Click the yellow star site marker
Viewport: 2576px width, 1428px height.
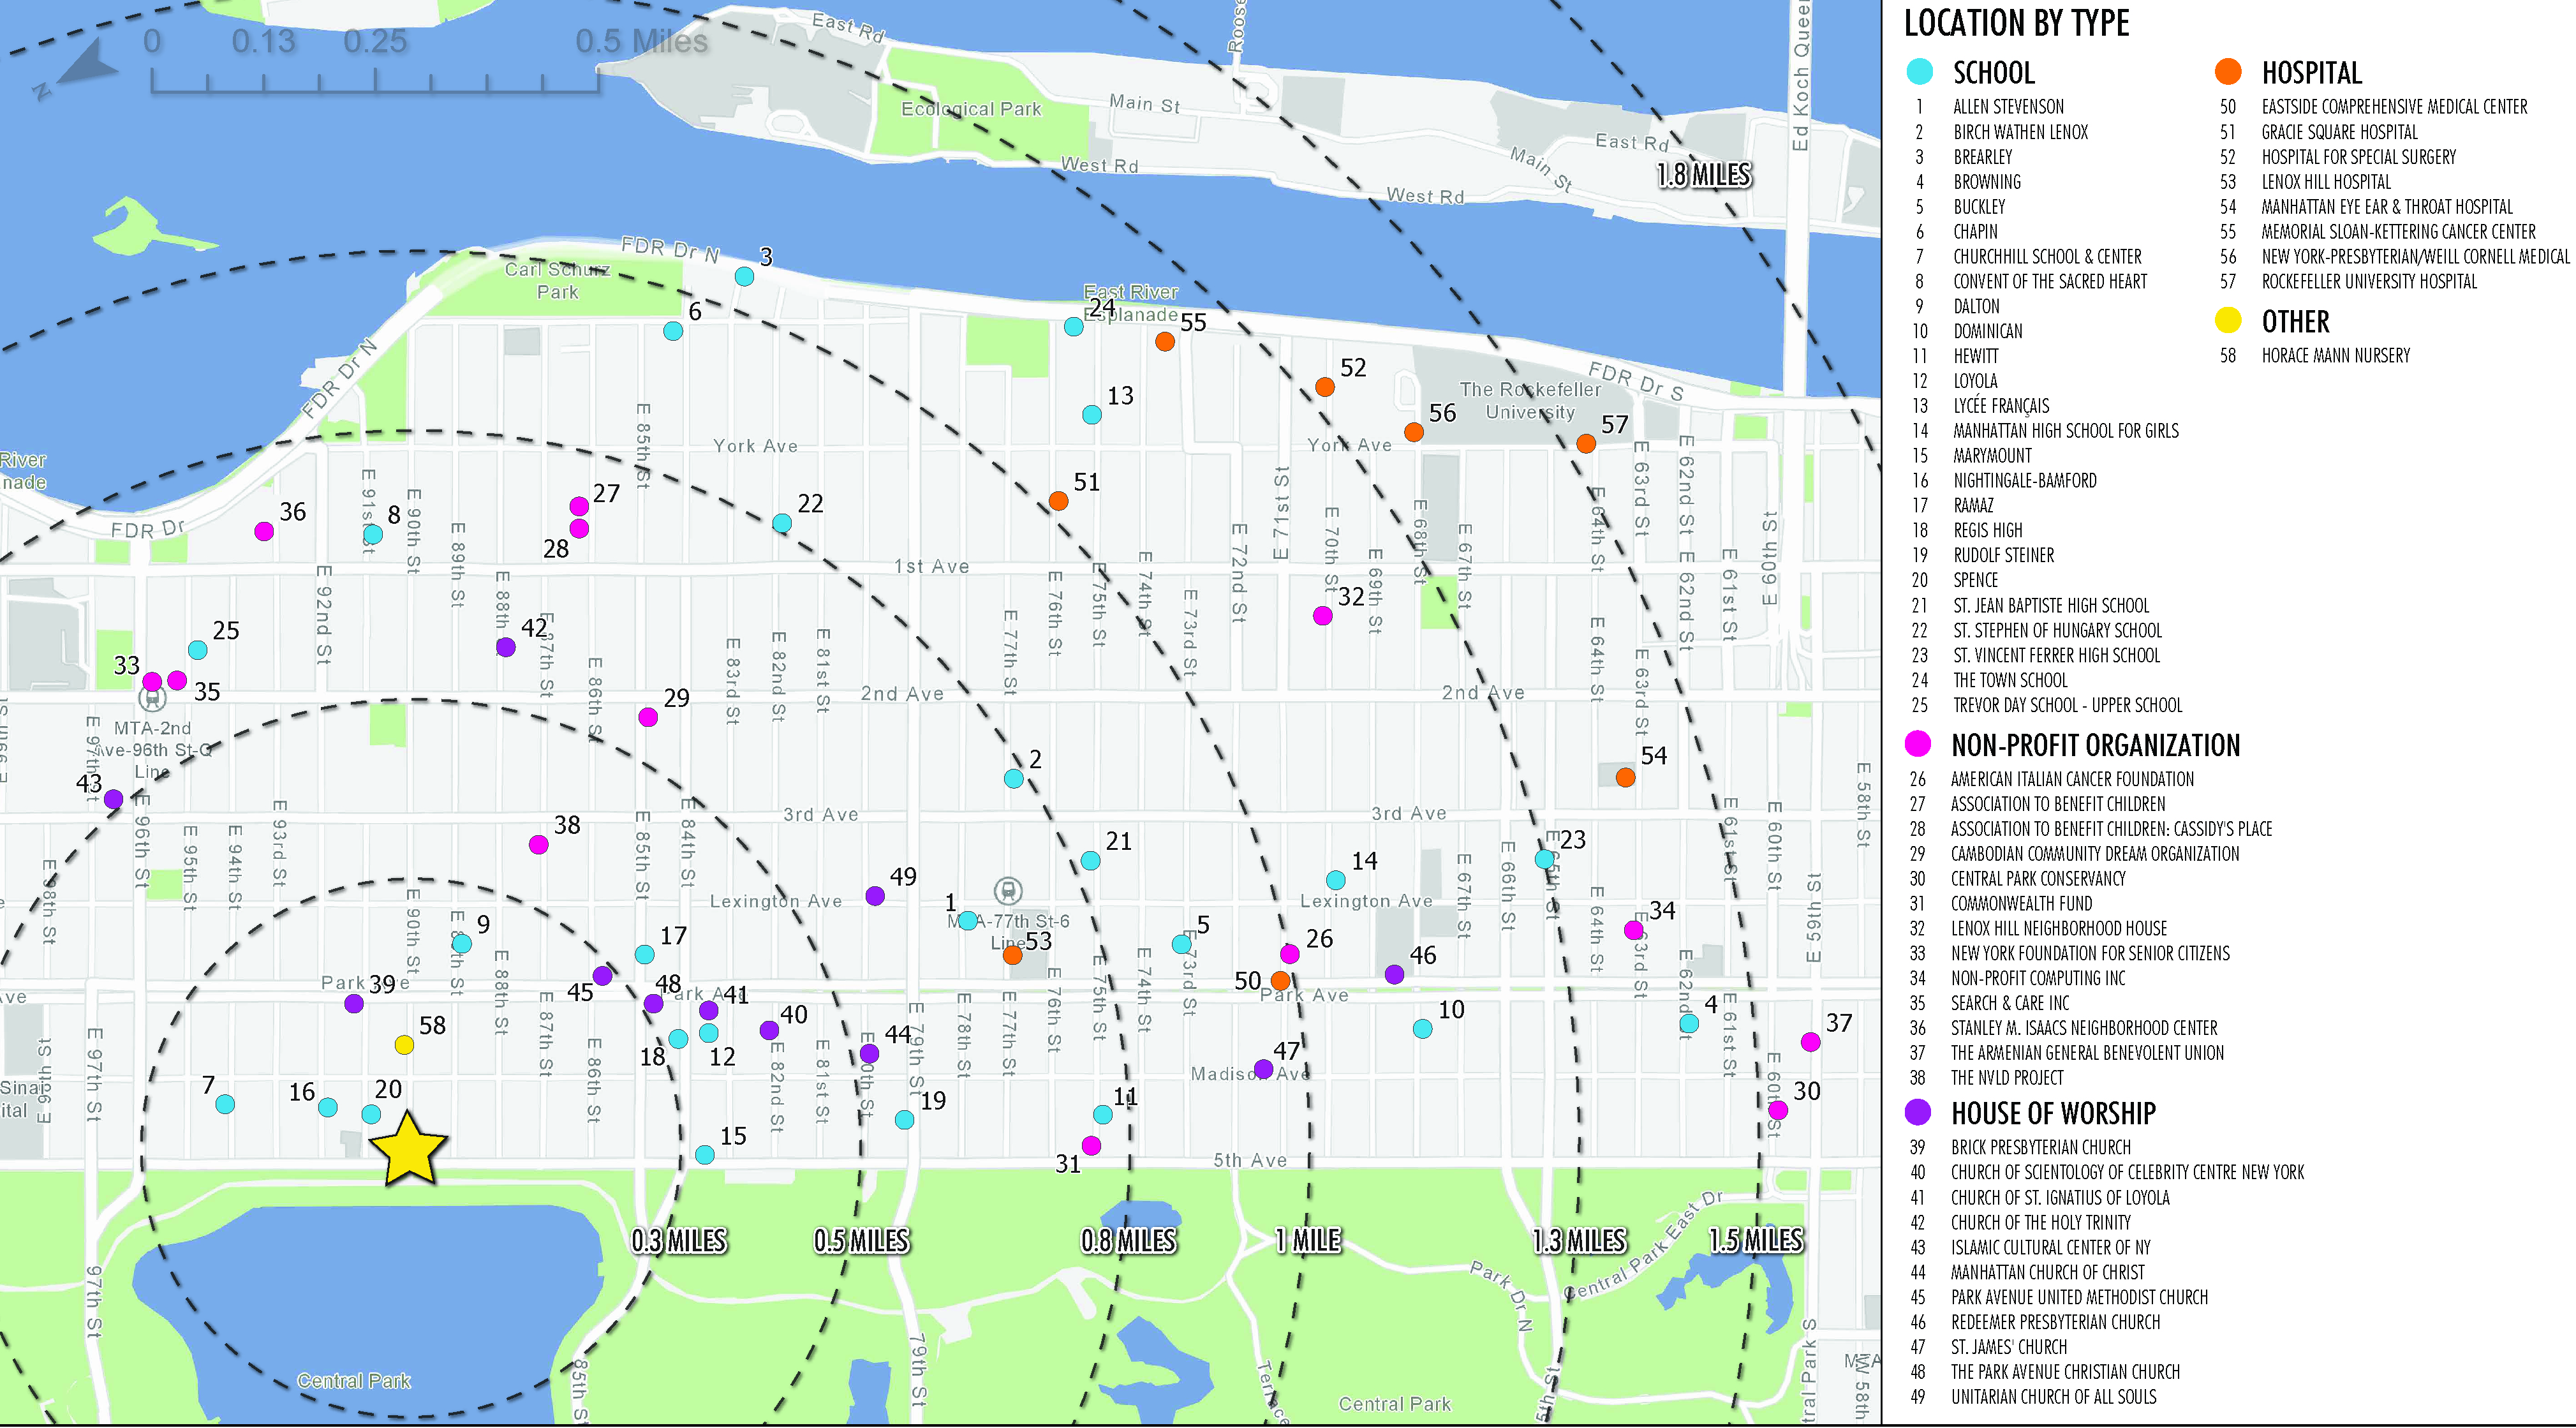click(408, 1150)
